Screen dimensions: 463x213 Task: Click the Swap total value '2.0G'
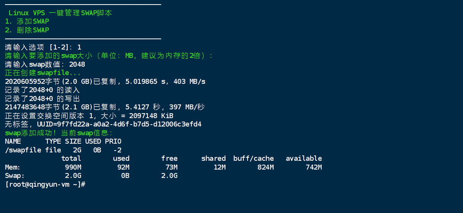[73, 176]
